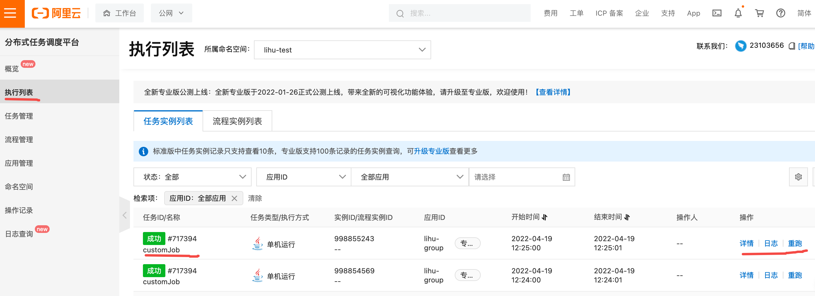
Task: Open the 请选择 date picker field
Action: (522, 177)
